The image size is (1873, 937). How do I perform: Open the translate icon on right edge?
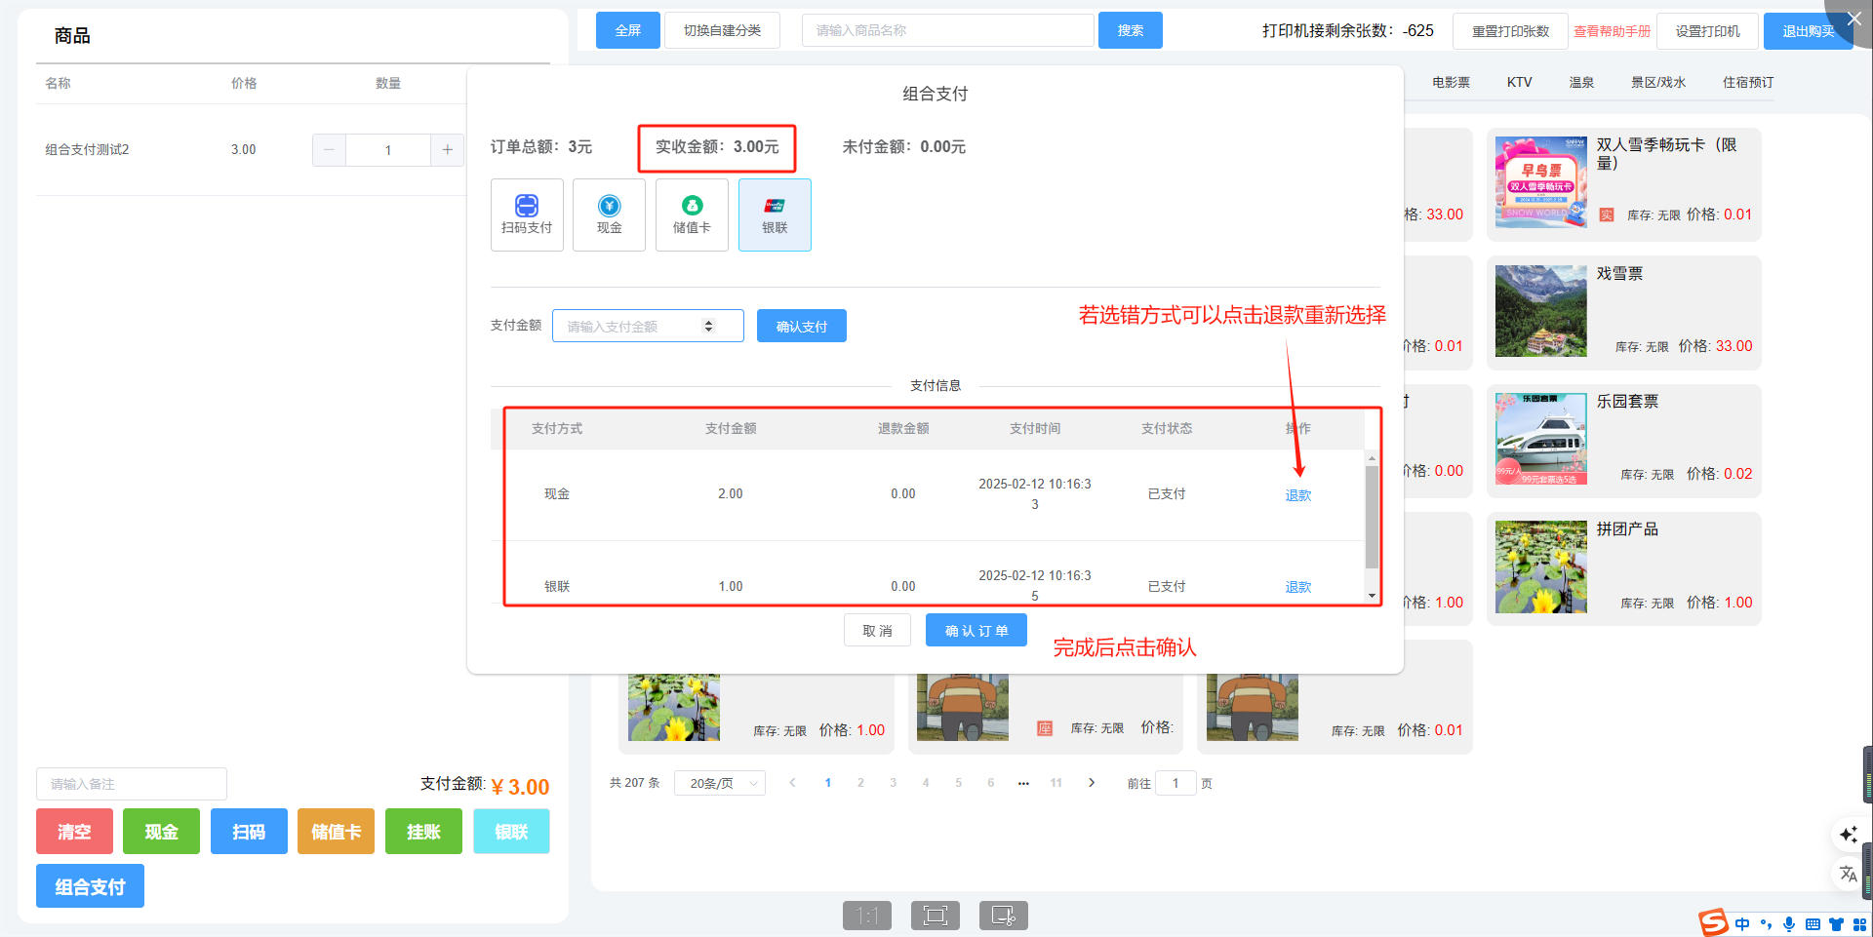pyautogui.click(x=1848, y=874)
